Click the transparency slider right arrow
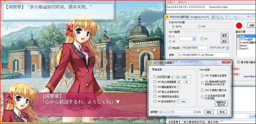The image size is (256, 124). pos(195,112)
